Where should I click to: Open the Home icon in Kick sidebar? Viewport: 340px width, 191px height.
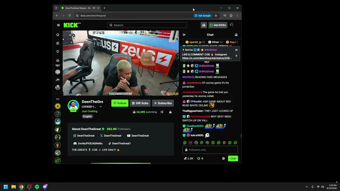point(58,35)
